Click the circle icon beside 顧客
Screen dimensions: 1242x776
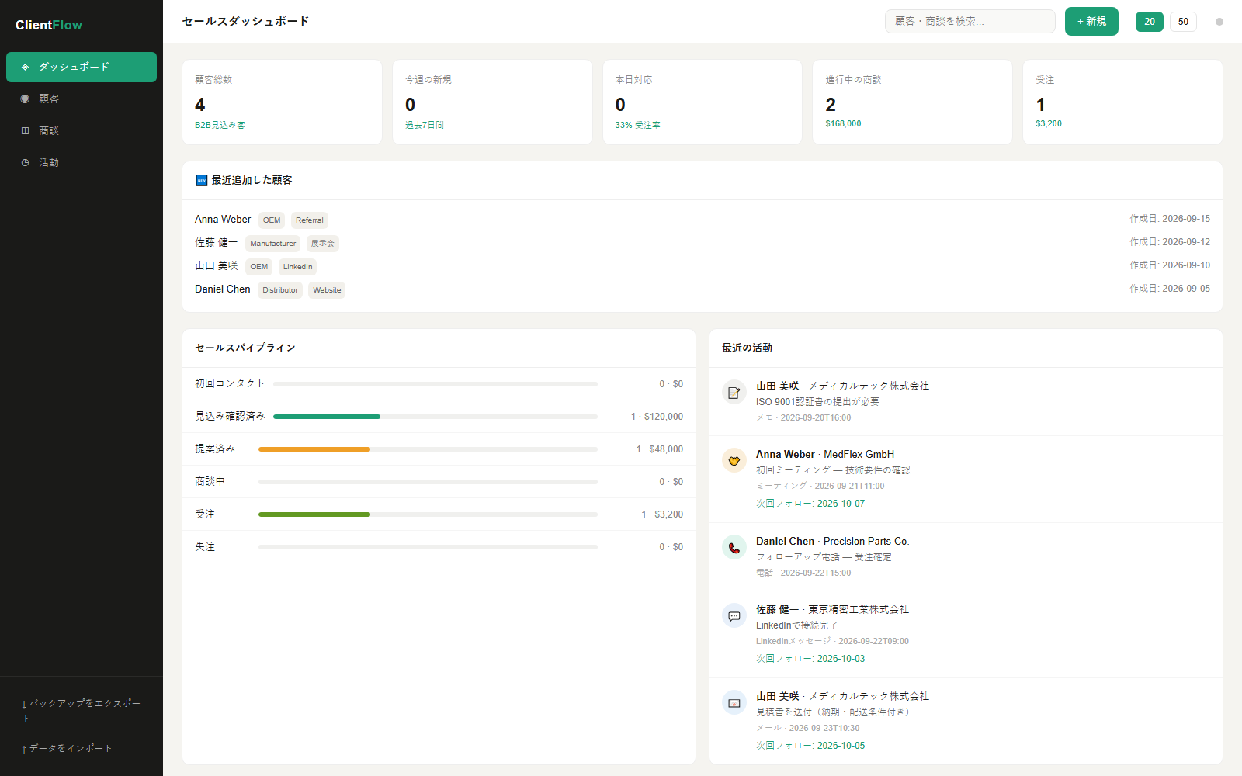coord(25,99)
